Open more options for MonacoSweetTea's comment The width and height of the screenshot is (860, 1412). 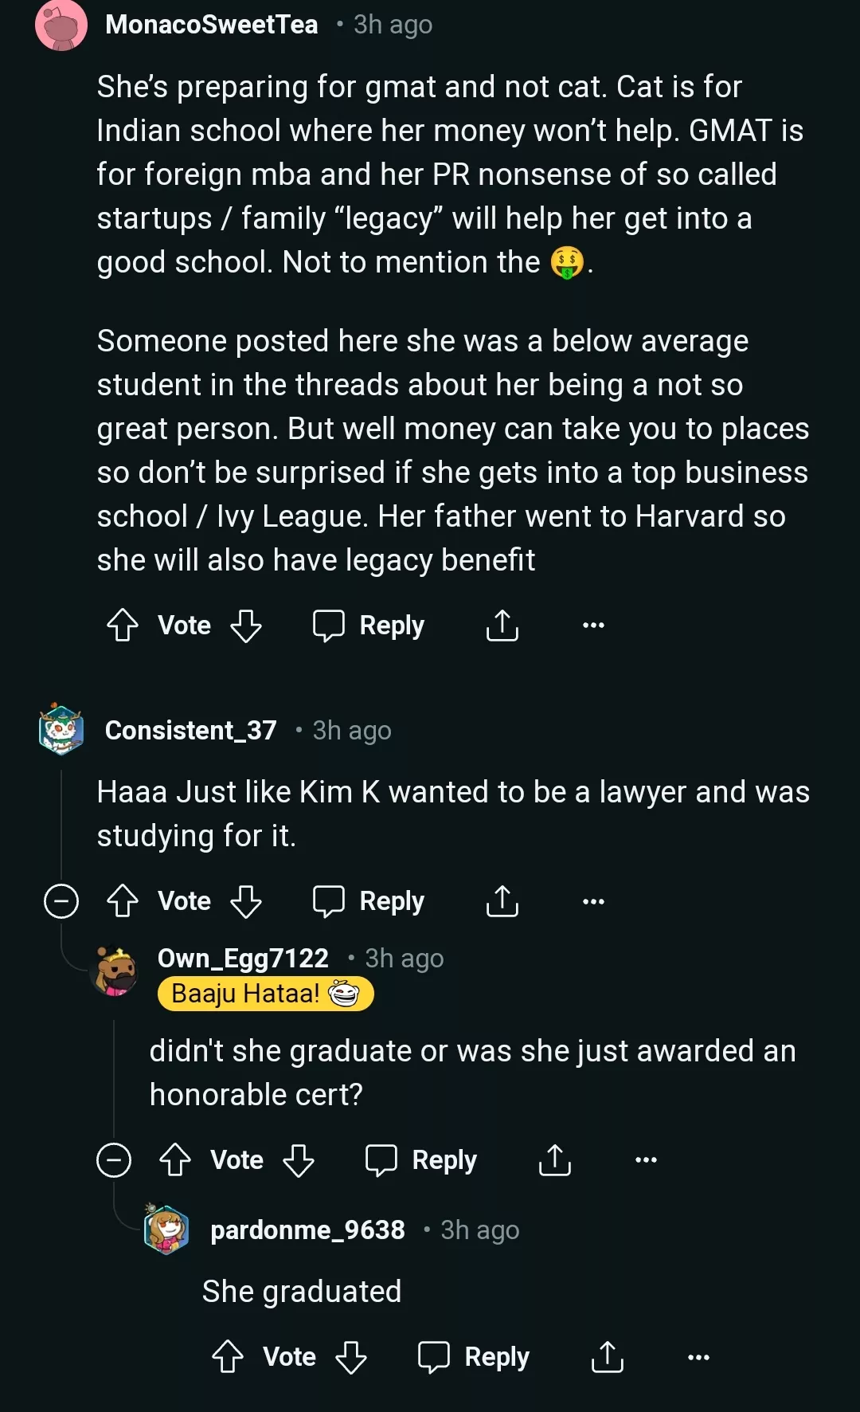592,625
